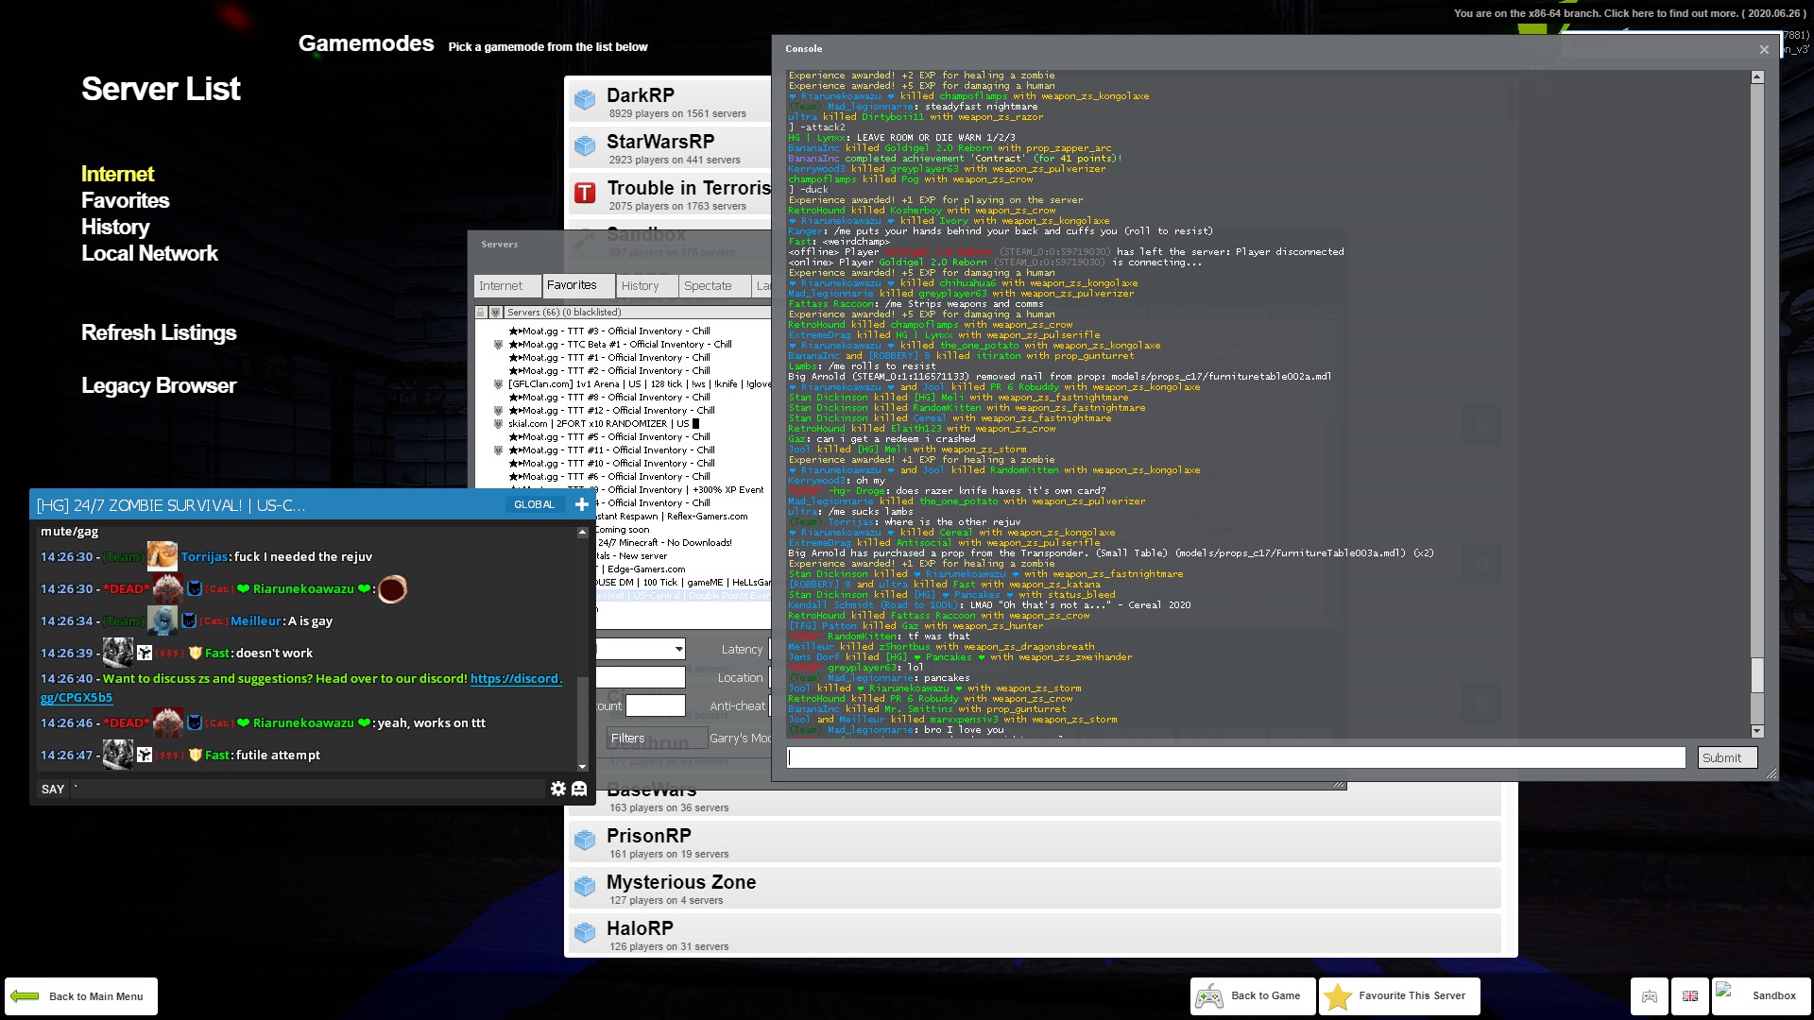The width and height of the screenshot is (1814, 1020).
Task: Click the text field left of Location
Action: (641, 677)
